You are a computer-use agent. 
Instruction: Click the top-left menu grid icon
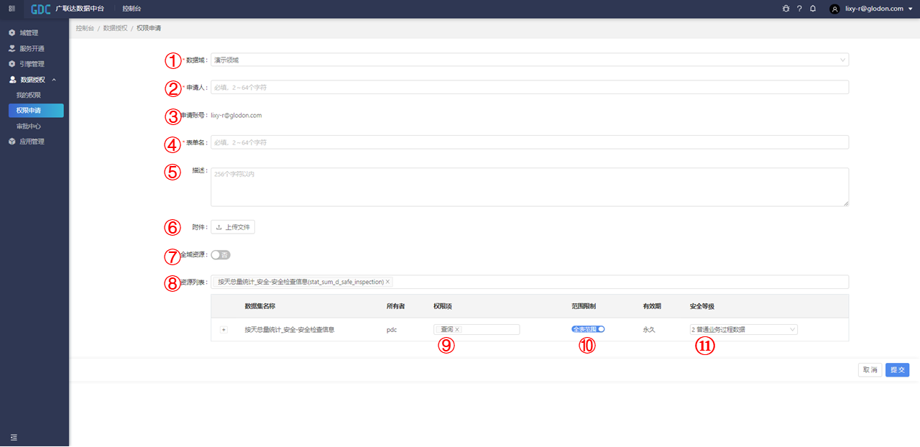pos(12,9)
